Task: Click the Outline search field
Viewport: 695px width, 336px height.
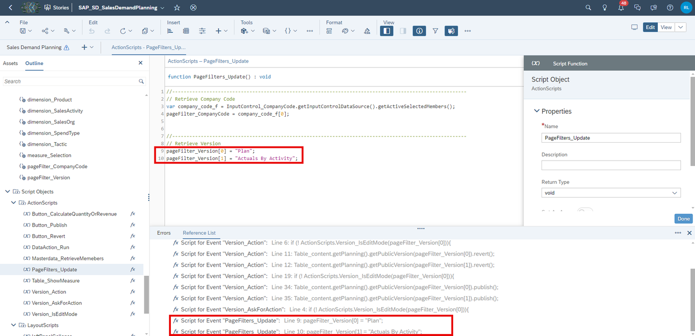Action: 74,81
